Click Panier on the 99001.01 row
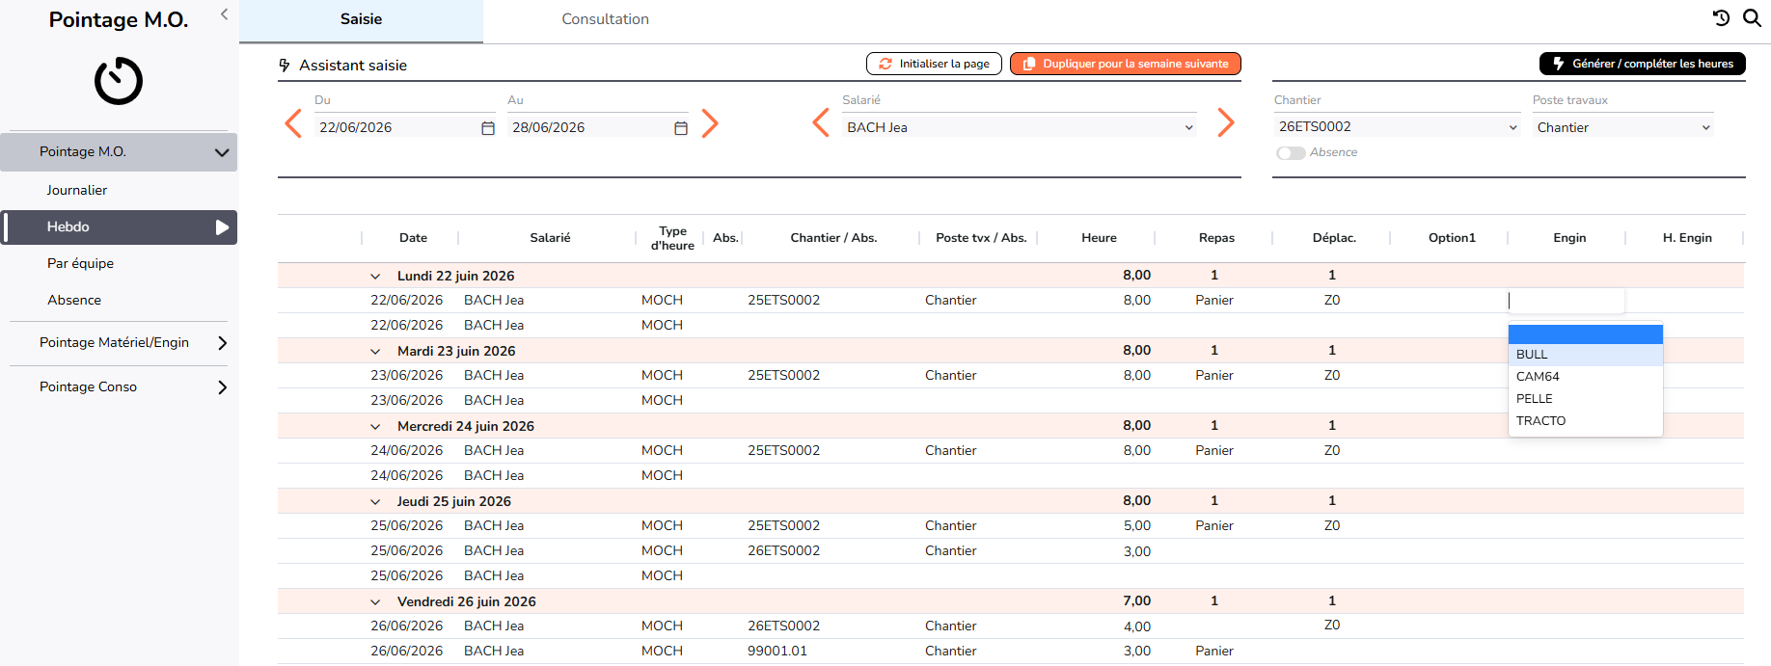The width and height of the screenshot is (1771, 666). pos(1214,652)
